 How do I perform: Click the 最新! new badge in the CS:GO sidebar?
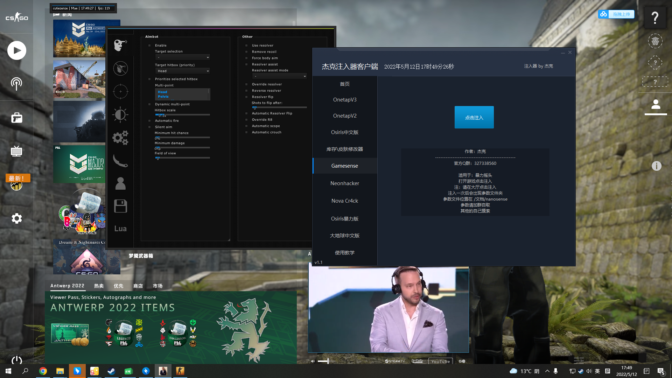[18, 178]
